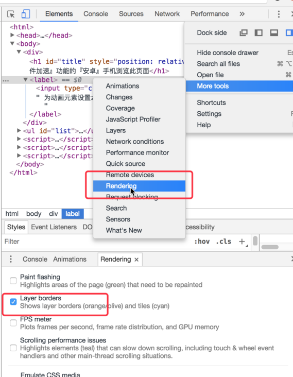The width and height of the screenshot is (293, 377).
Task: Open Console tab in the drawer
Action: click(35, 259)
